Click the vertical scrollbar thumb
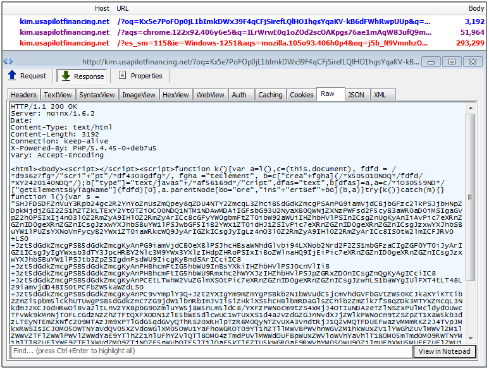 tap(471, 198)
